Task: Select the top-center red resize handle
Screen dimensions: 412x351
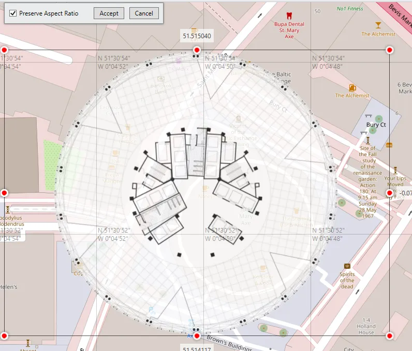Action: tap(197, 50)
